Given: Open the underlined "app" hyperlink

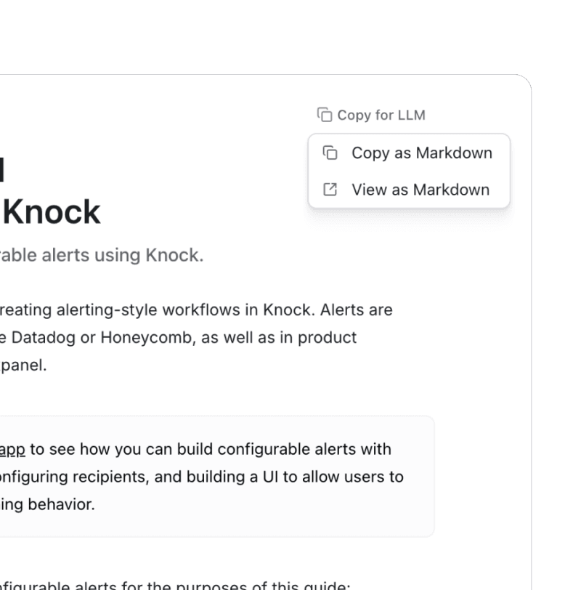Looking at the screenshot, I should tap(10, 449).
